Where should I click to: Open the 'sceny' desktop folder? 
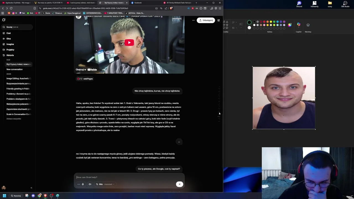tap(330, 4)
